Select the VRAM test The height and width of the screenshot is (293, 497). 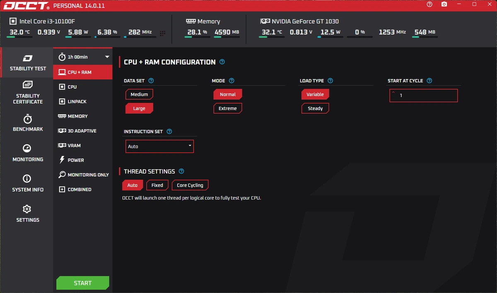point(83,145)
